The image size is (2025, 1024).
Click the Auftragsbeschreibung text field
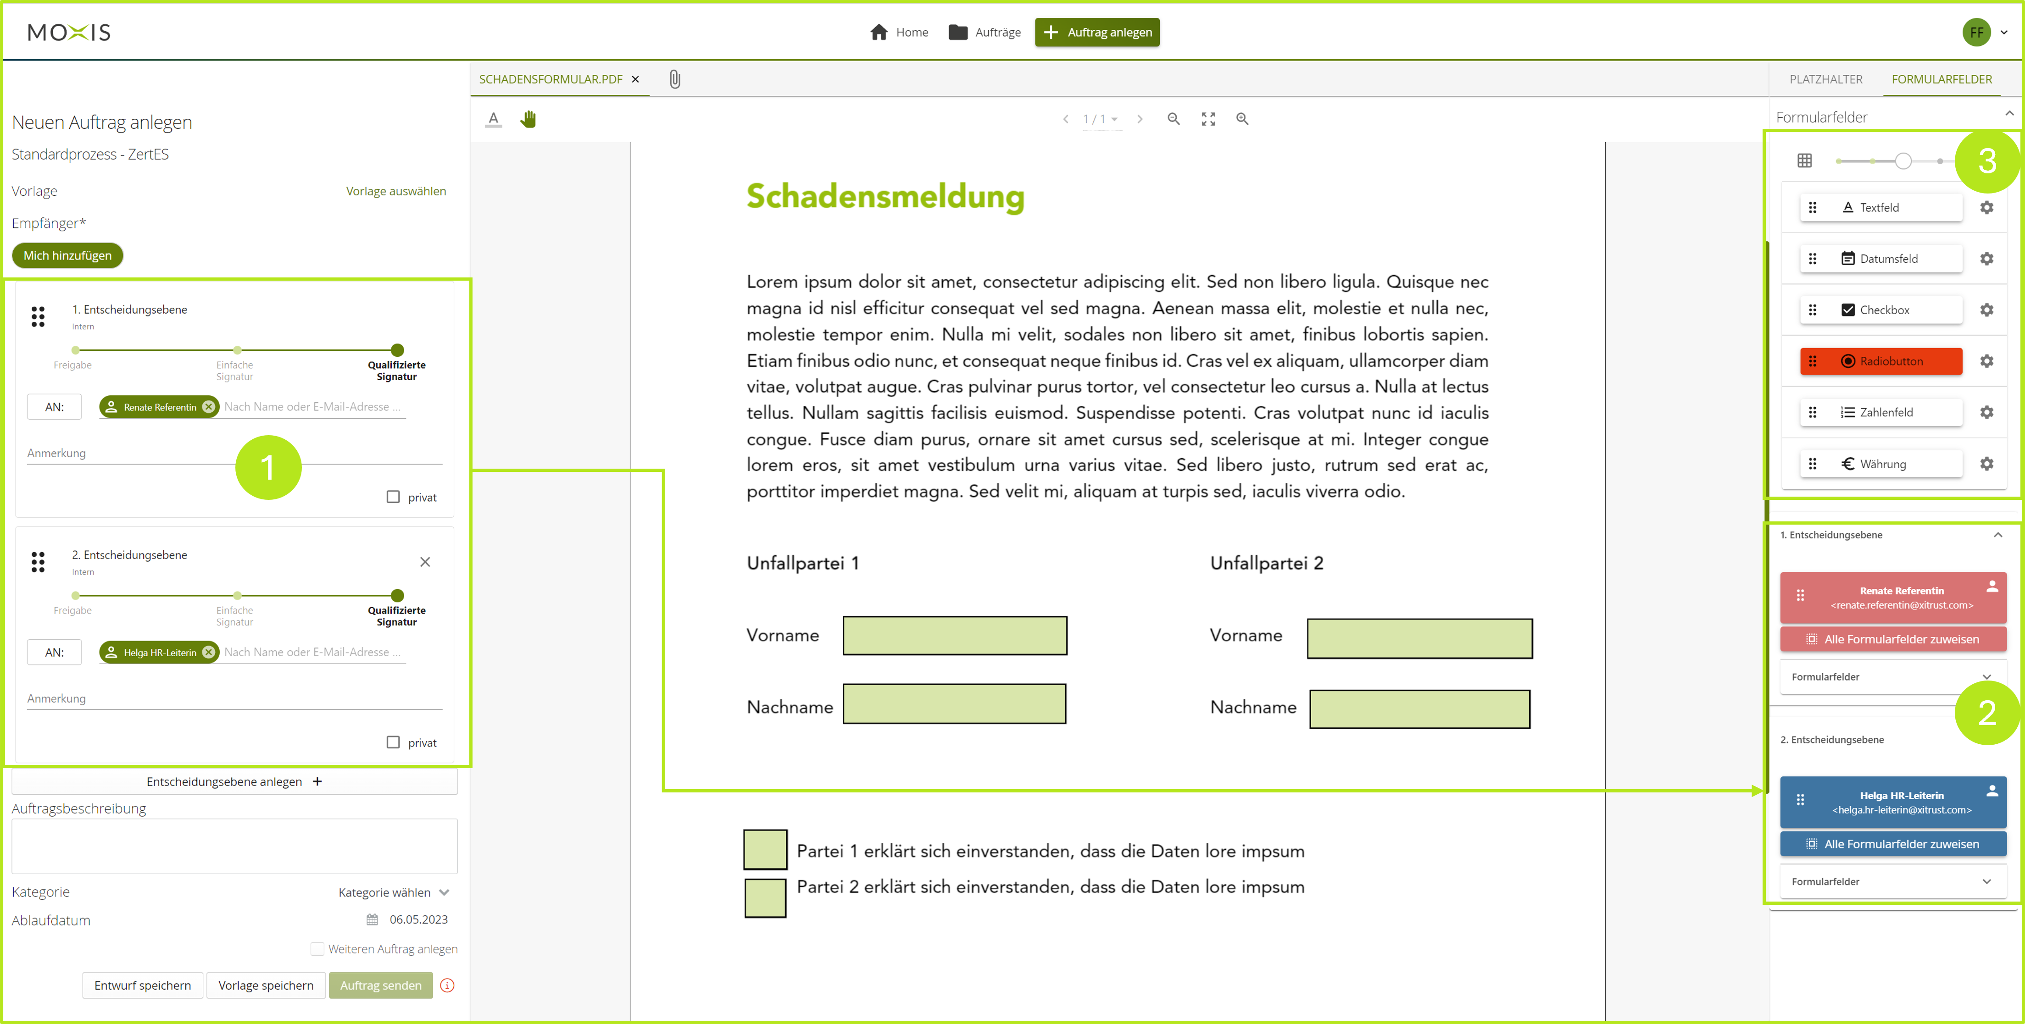coord(234,846)
